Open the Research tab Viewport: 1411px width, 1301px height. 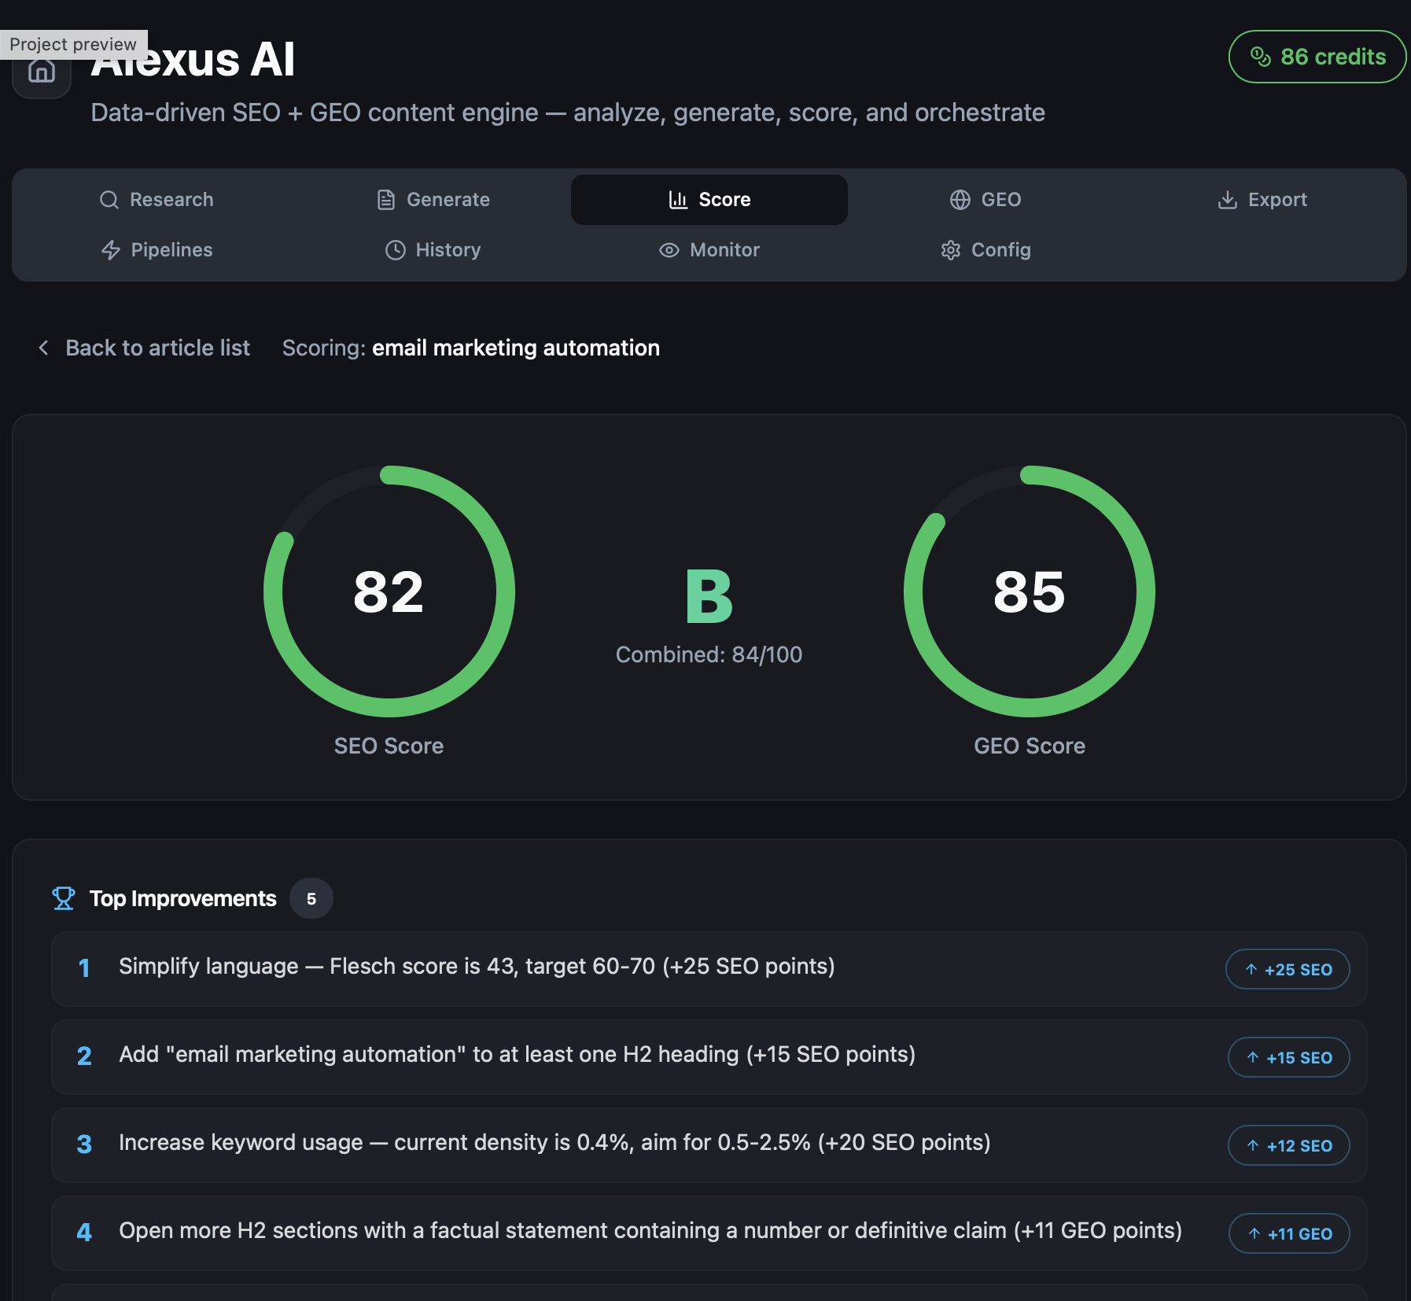coord(157,200)
